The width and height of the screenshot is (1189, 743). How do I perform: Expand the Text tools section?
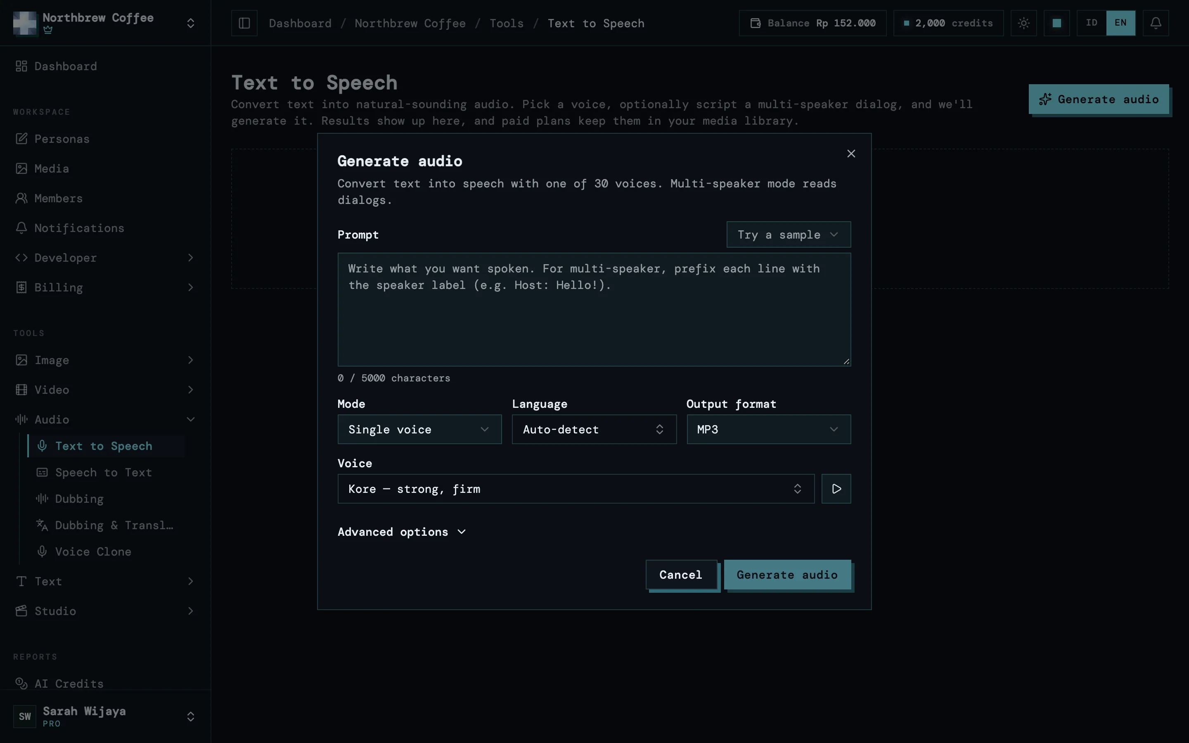point(105,581)
